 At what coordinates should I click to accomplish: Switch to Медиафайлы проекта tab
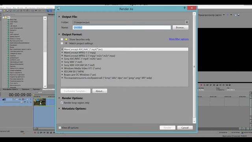[x=10, y=89]
